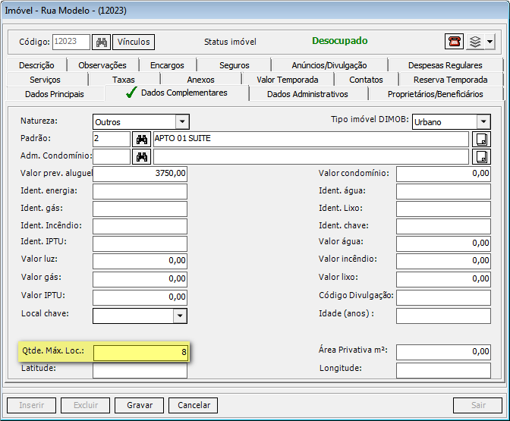Click the disabled Excluir button
This screenshot has width=510, height=421.
click(85, 405)
